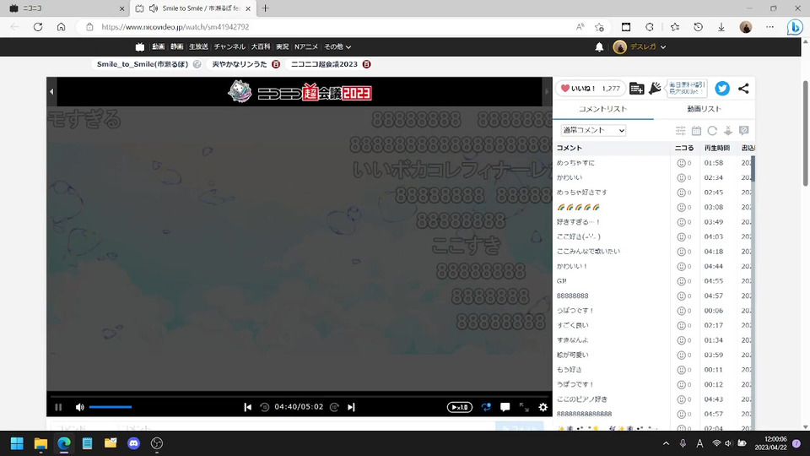Toggle comment display on player
This screenshot has height=456, width=810.
tap(505, 407)
